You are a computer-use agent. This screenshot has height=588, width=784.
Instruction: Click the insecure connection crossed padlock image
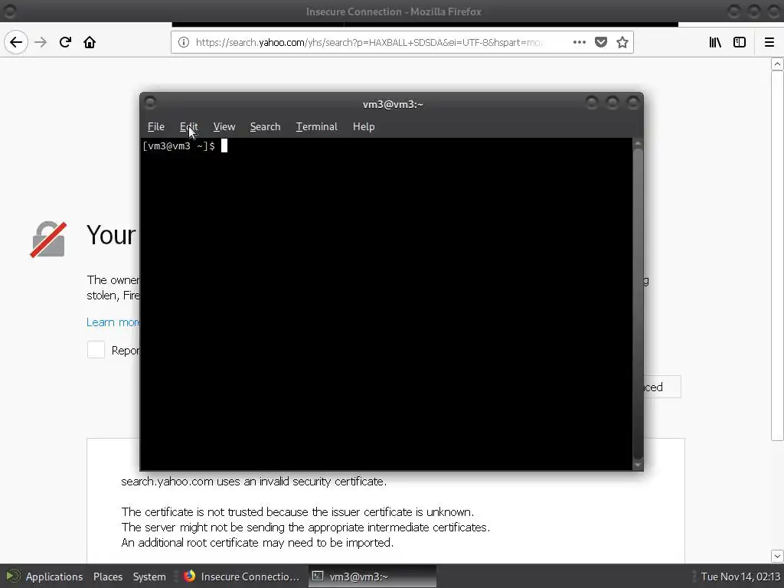click(48, 240)
